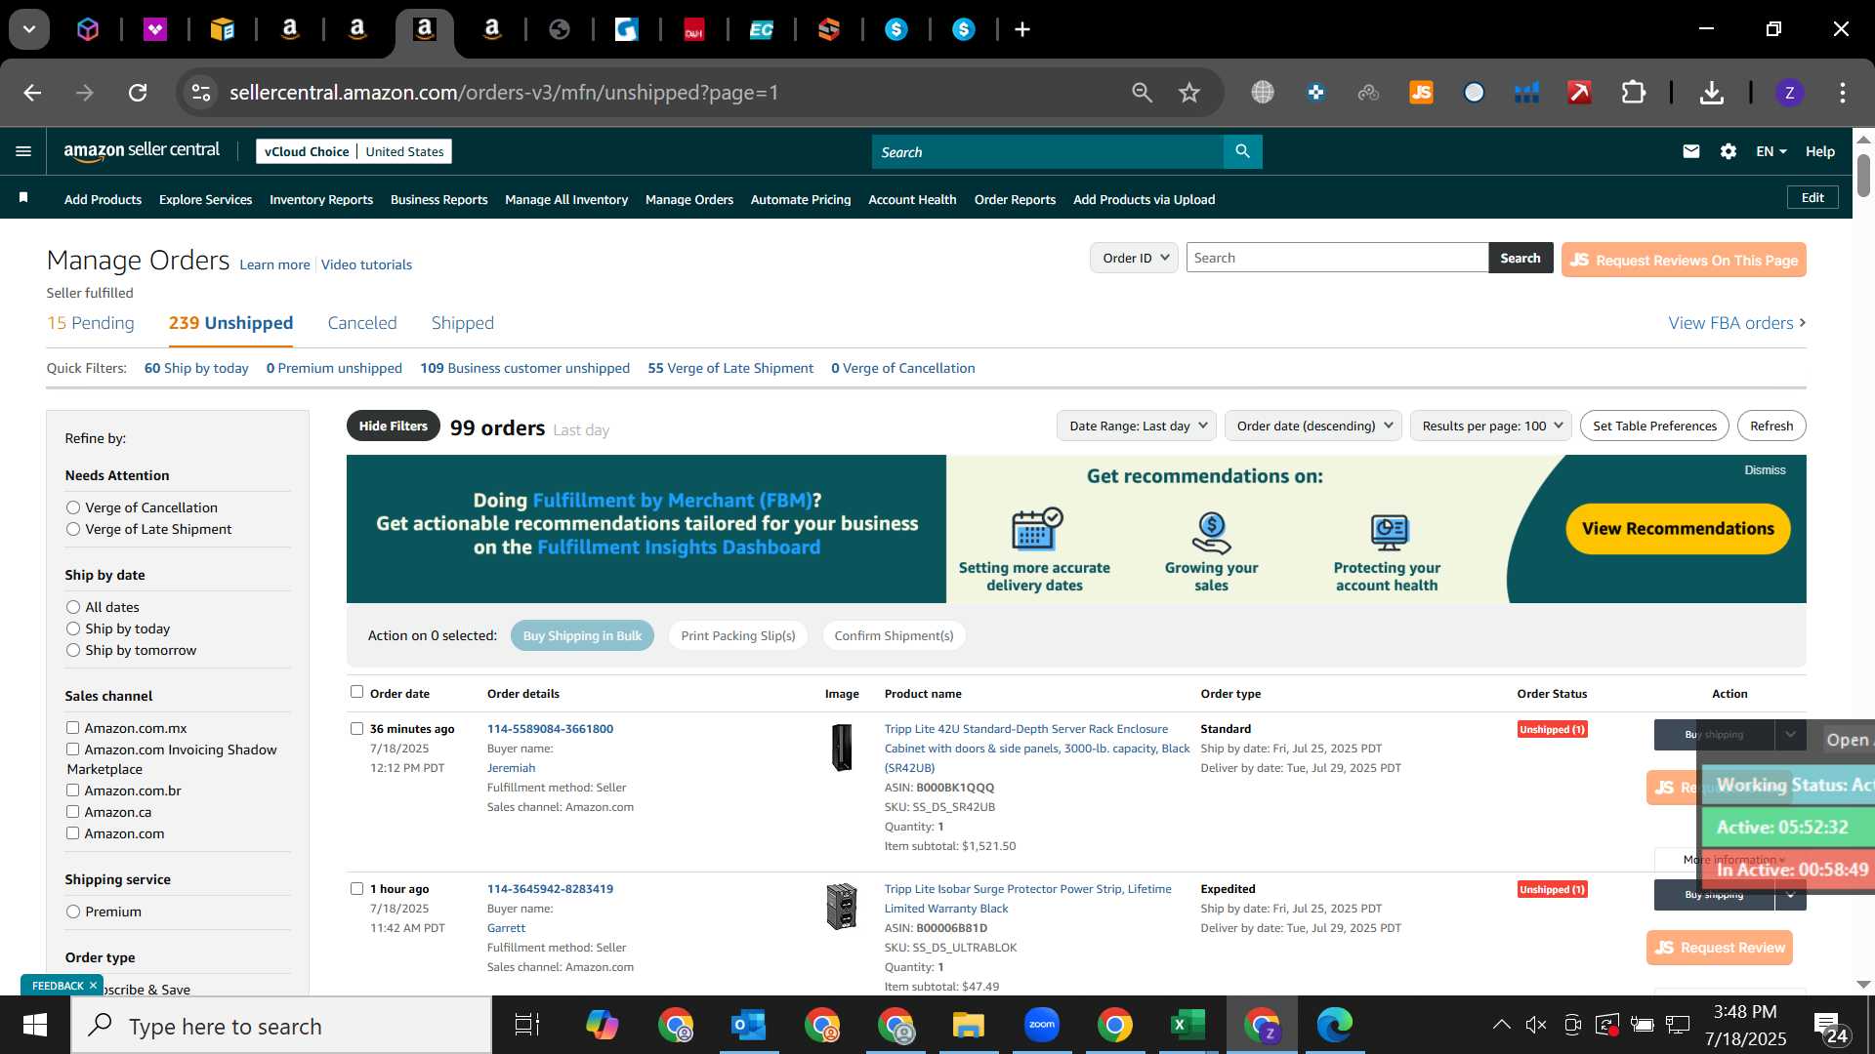The height and width of the screenshot is (1054, 1875).
Task: Go back with the browser back arrow
Action: tap(32, 93)
